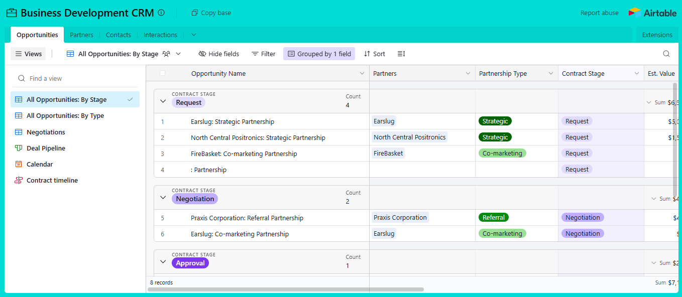Image resolution: width=682 pixels, height=297 pixels.
Task: Click Co-marketing tag in FireBasket row
Action: tap(502, 153)
